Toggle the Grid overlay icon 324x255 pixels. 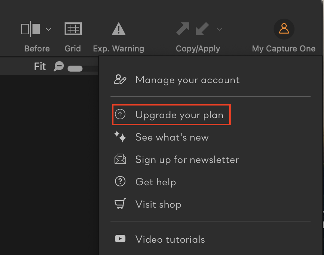coord(73,29)
